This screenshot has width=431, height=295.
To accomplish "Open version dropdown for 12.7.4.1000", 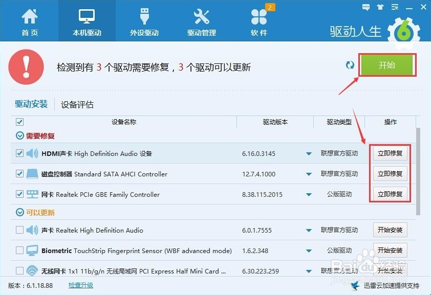I will pyautogui.click(x=309, y=174).
